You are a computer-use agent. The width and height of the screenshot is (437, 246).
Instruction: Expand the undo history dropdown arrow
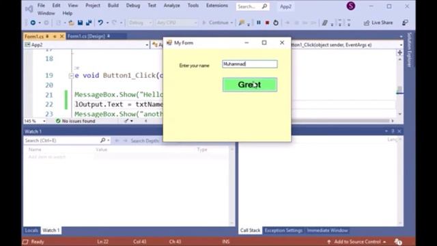tap(107, 23)
